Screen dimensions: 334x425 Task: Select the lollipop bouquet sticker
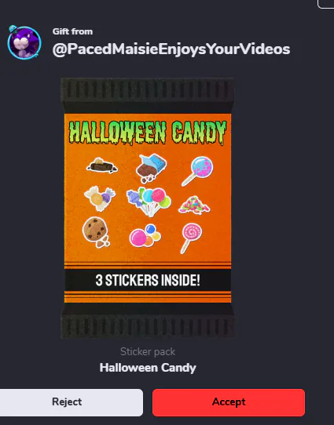coord(149,202)
